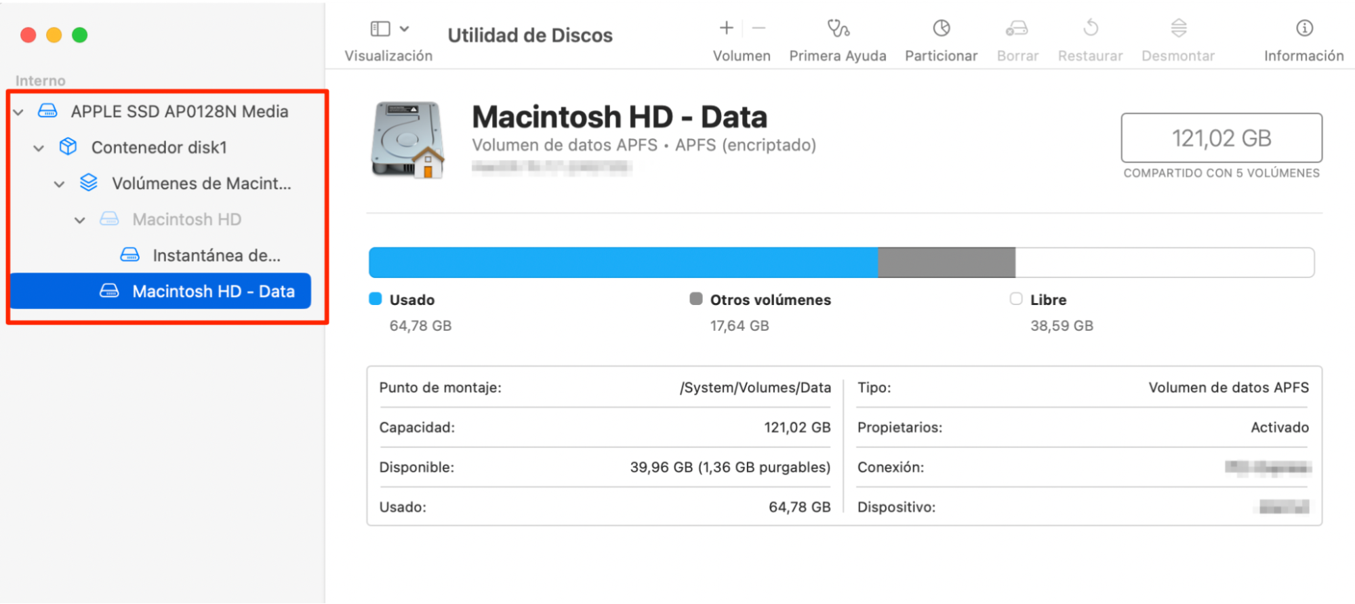Open the Información info icon
This screenshot has height=604, width=1355.
click(x=1304, y=28)
